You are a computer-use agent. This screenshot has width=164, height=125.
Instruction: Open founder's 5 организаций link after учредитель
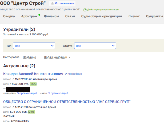click(x=27, y=93)
